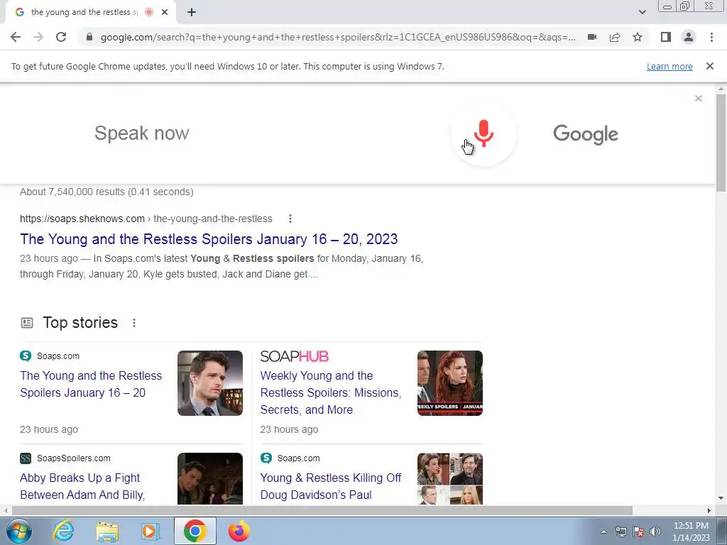The height and width of the screenshot is (545, 727).
Task: Click the address bar URL field
Action: click(338, 37)
